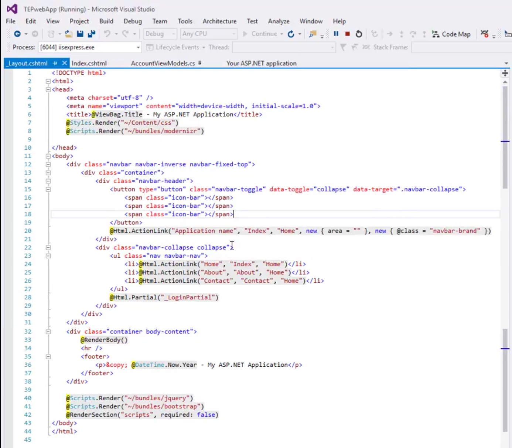Click the Redo toolbar icon
The image size is (512, 448).
click(126, 34)
